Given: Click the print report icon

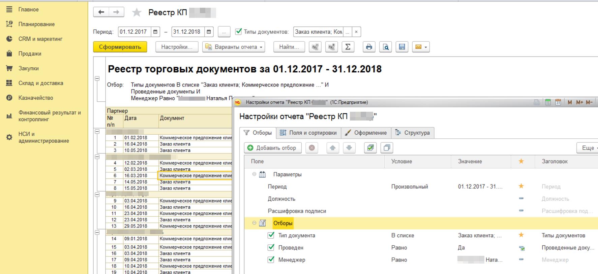Looking at the screenshot, I should (x=369, y=47).
